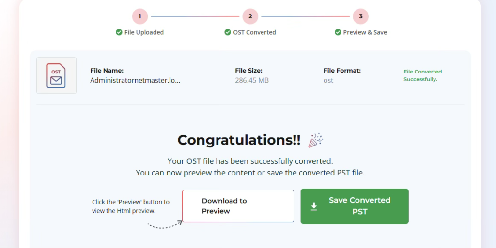Click the party popper celebration icon
496x248 pixels.
316,140
